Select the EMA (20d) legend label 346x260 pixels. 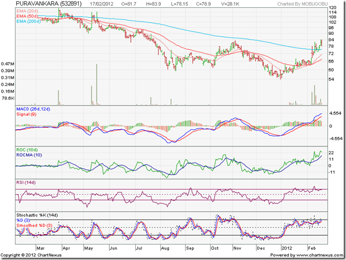click(x=26, y=11)
